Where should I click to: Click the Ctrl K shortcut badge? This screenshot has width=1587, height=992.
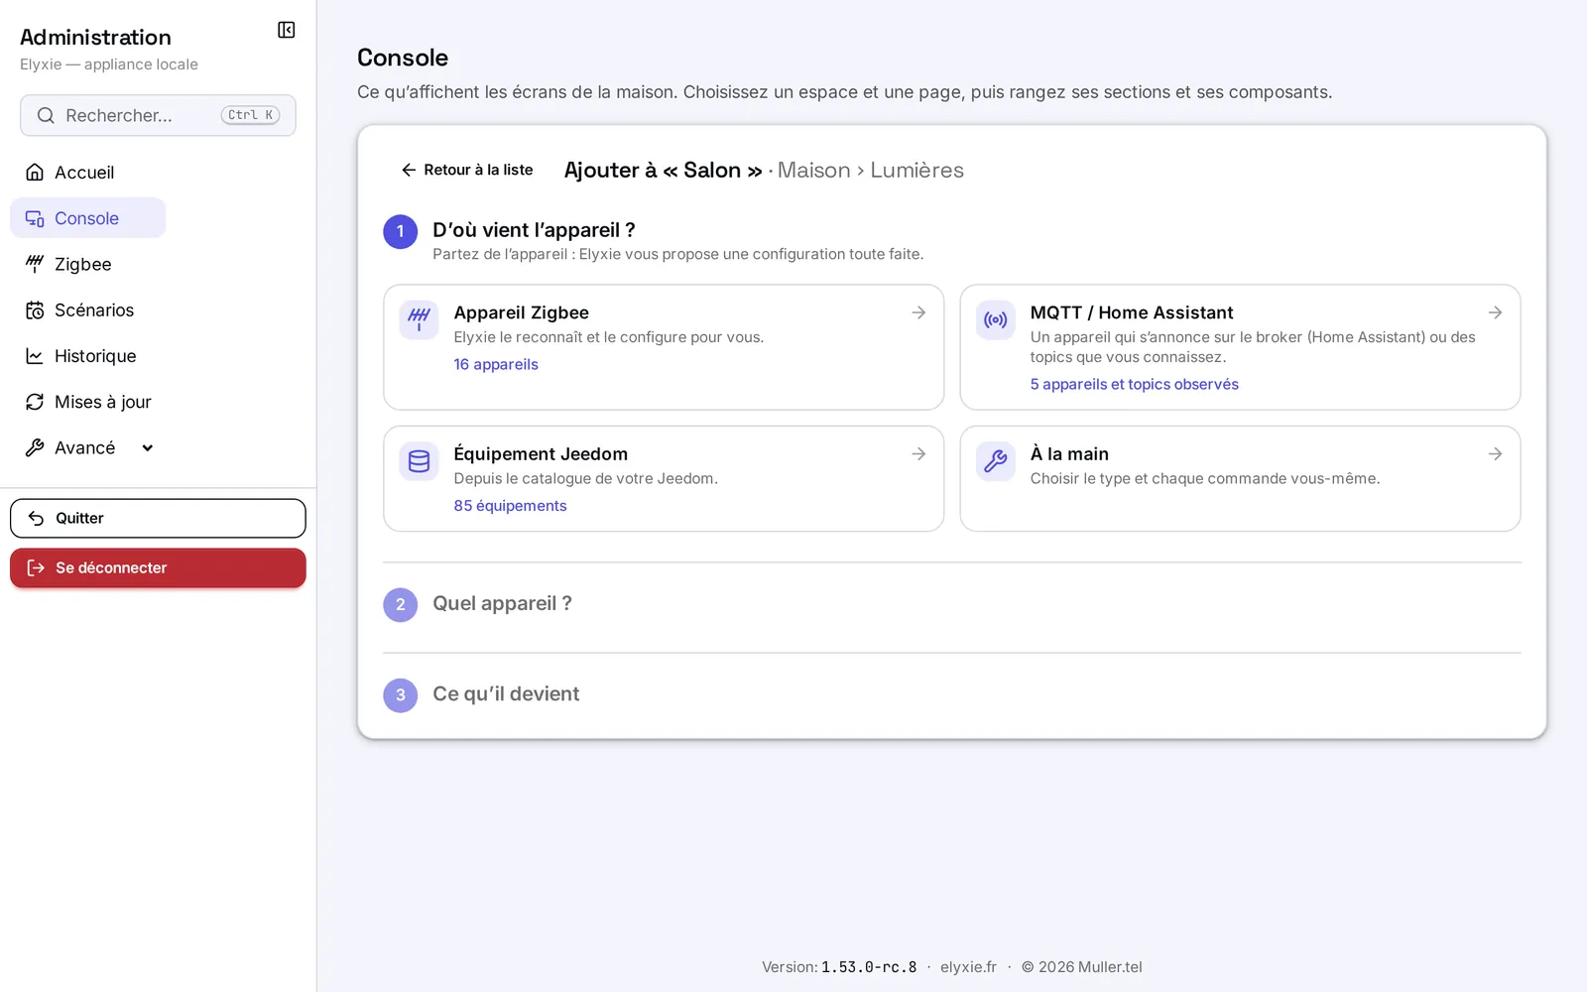coord(250,115)
